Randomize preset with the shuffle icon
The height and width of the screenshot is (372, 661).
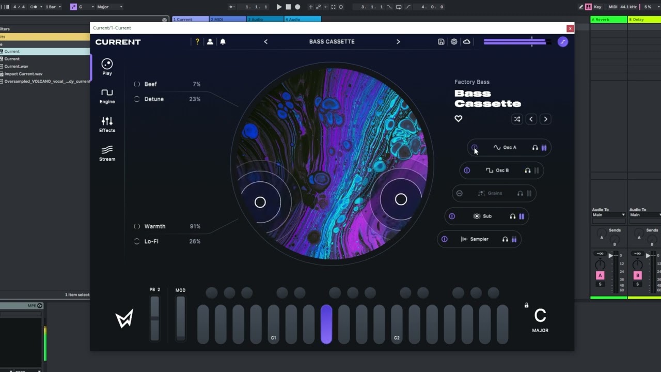(517, 119)
